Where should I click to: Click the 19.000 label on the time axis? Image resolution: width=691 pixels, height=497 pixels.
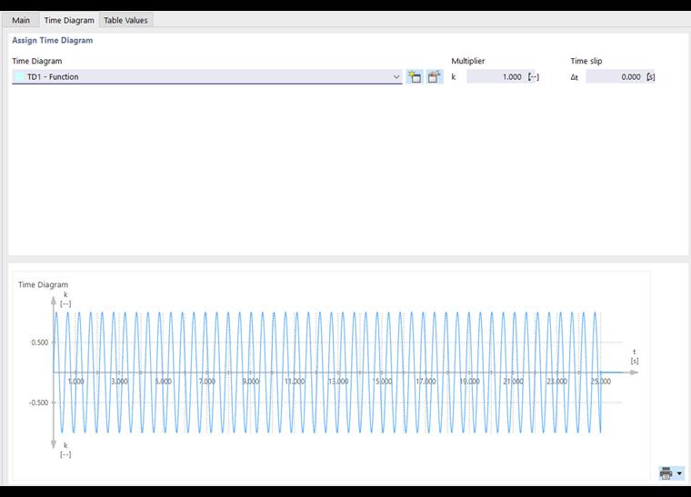[x=469, y=382]
